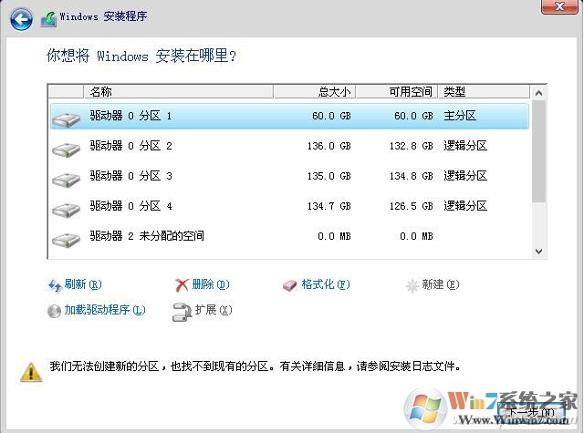Click the 格式化(F) link

tap(326, 284)
